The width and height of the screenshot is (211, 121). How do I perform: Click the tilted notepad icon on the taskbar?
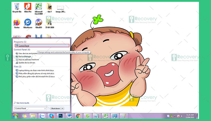click(97, 116)
